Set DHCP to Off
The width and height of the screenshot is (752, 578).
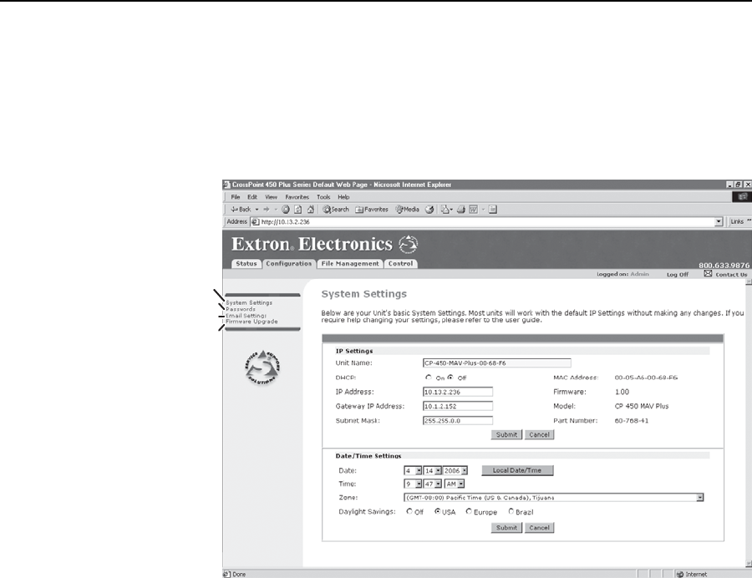pyautogui.click(x=450, y=378)
